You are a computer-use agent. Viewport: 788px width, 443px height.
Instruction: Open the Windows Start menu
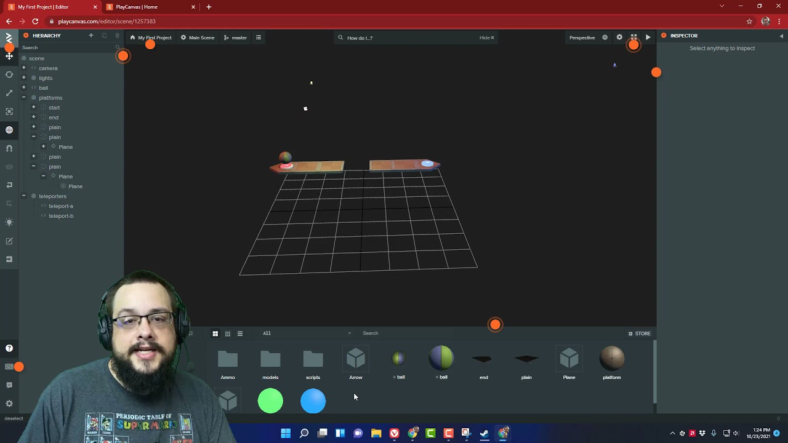pyautogui.click(x=286, y=433)
